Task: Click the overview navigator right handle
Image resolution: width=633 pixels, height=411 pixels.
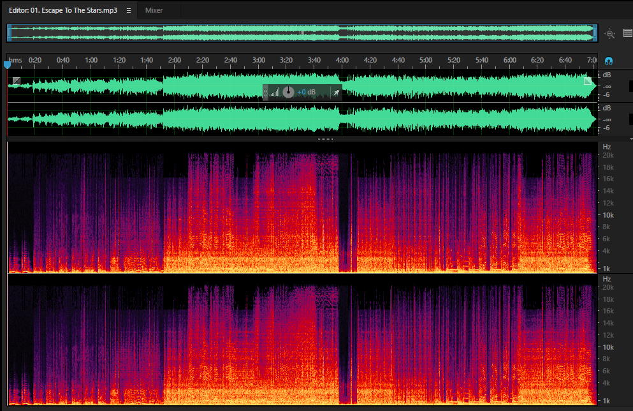Action: point(595,33)
